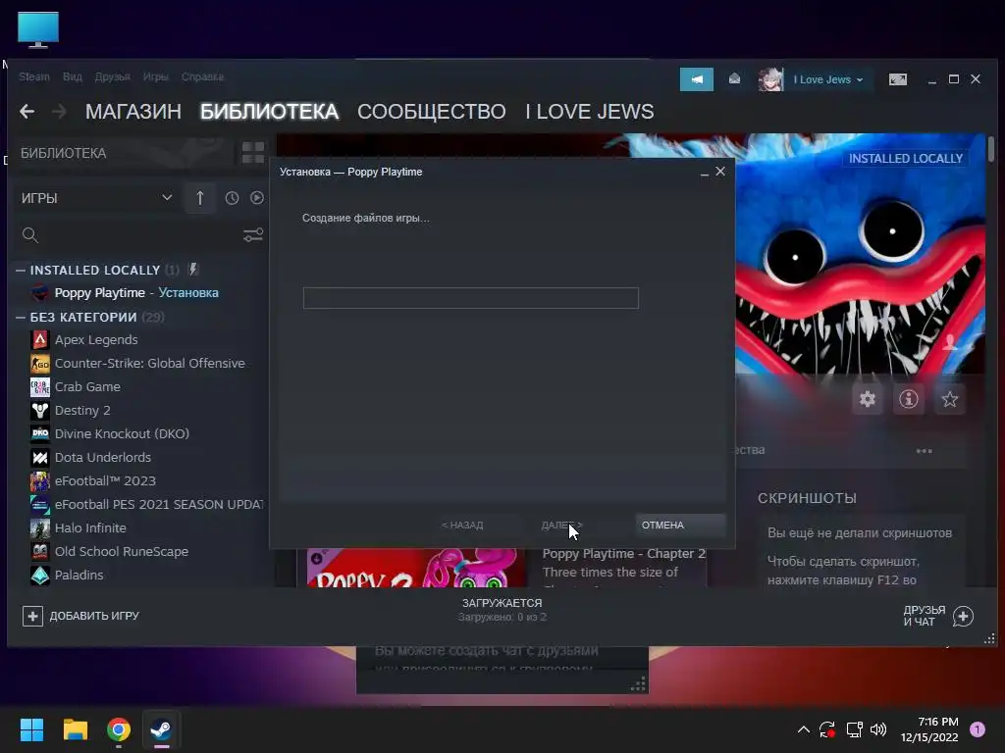Open Windows Start menu
The image size is (1005, 753).
pyautogui.click(x=31, y=729)
